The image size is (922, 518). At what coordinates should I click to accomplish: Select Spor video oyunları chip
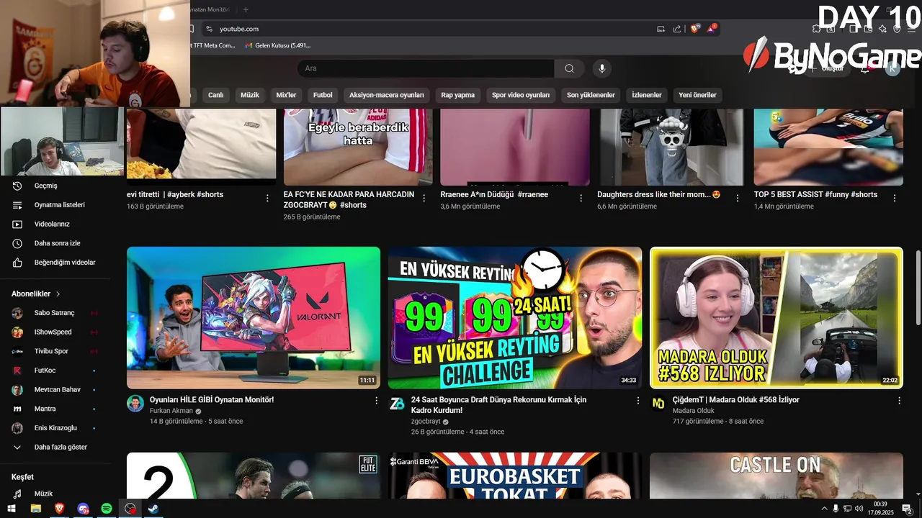[521, 95]
